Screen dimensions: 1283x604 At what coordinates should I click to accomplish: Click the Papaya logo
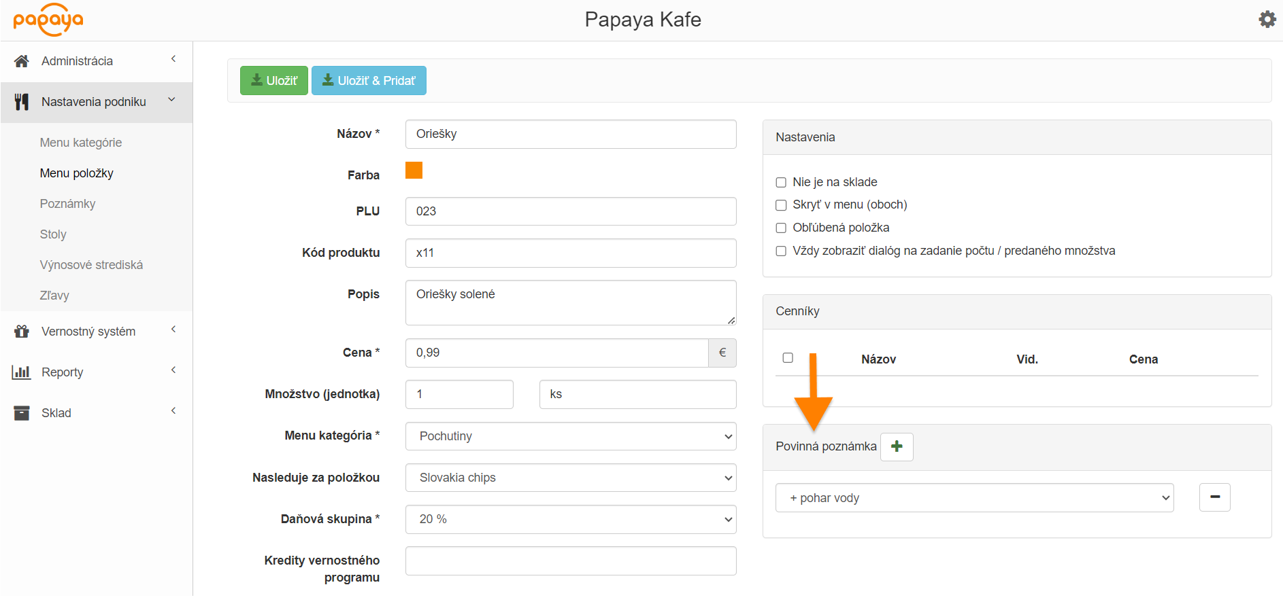click(x=48, y=20)
